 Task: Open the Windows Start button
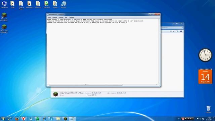(x=3, y=119)
